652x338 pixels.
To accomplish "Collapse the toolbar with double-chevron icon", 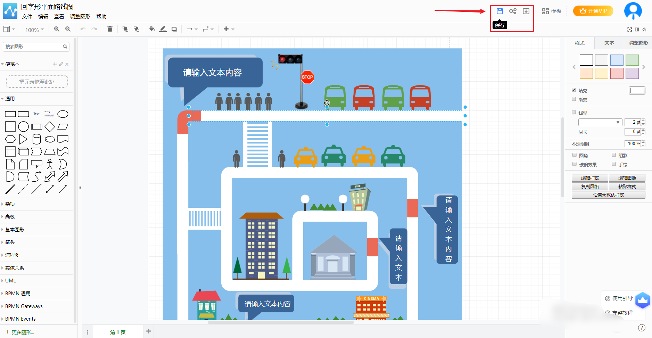I will click(x=644, y=30).
